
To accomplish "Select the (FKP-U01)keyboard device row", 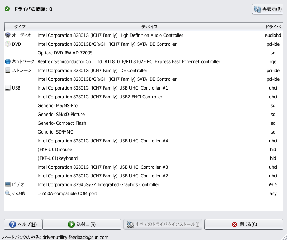I will pyautogui.click(x=57, y=158).
